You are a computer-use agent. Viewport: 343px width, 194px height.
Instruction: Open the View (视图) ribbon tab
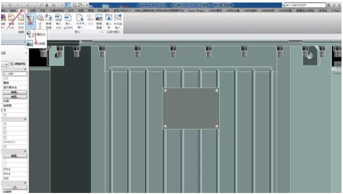click(x=81, y=10)
